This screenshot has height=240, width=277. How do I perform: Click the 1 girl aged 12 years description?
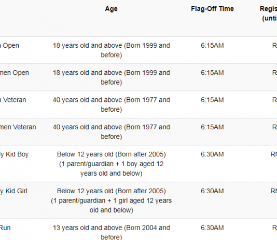coord(112,205)
